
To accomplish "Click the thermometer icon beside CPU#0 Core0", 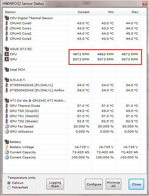I will click(6, 23).
